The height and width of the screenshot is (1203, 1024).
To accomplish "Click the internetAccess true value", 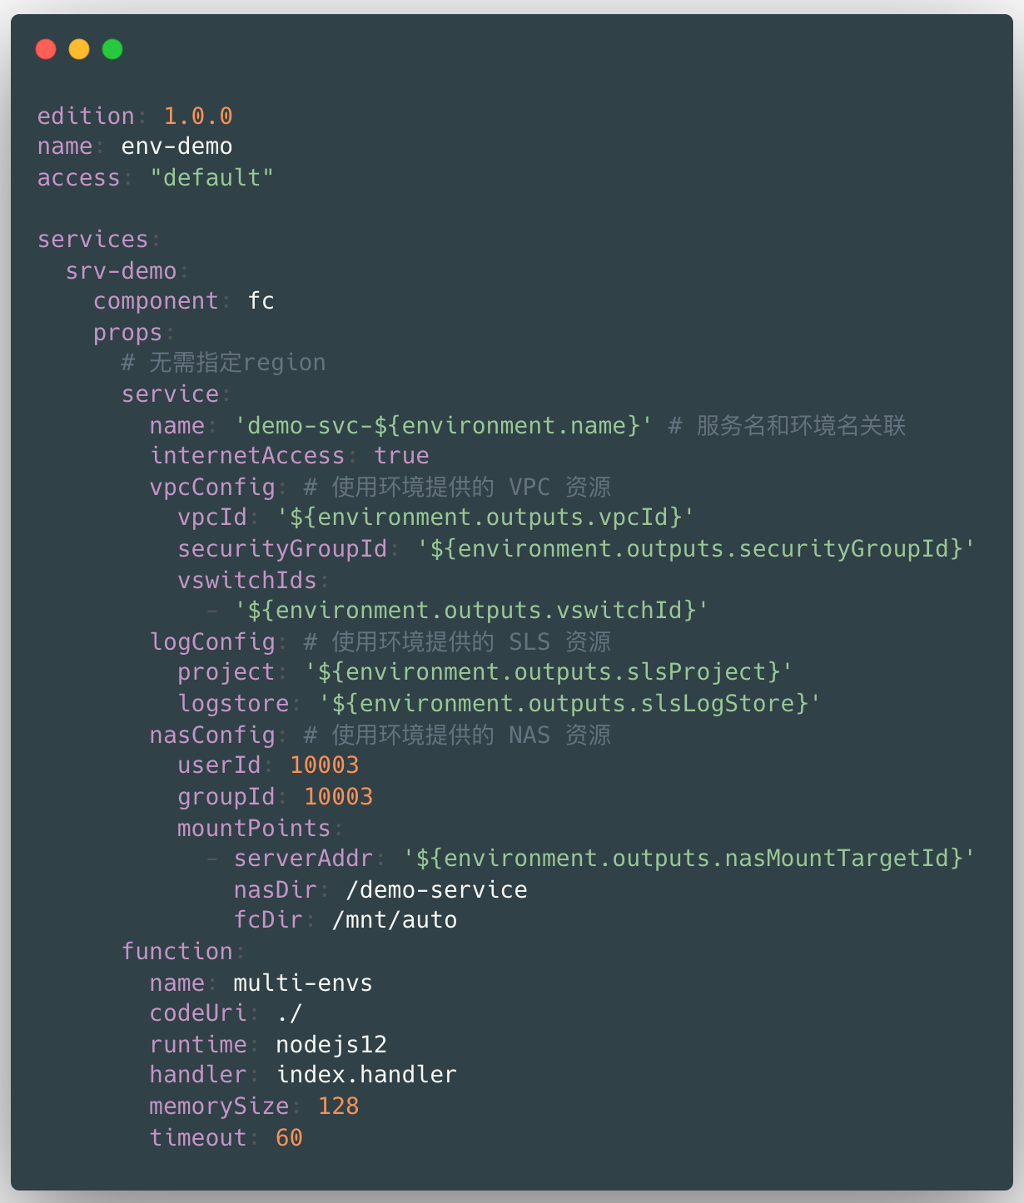I will point(401,456).
